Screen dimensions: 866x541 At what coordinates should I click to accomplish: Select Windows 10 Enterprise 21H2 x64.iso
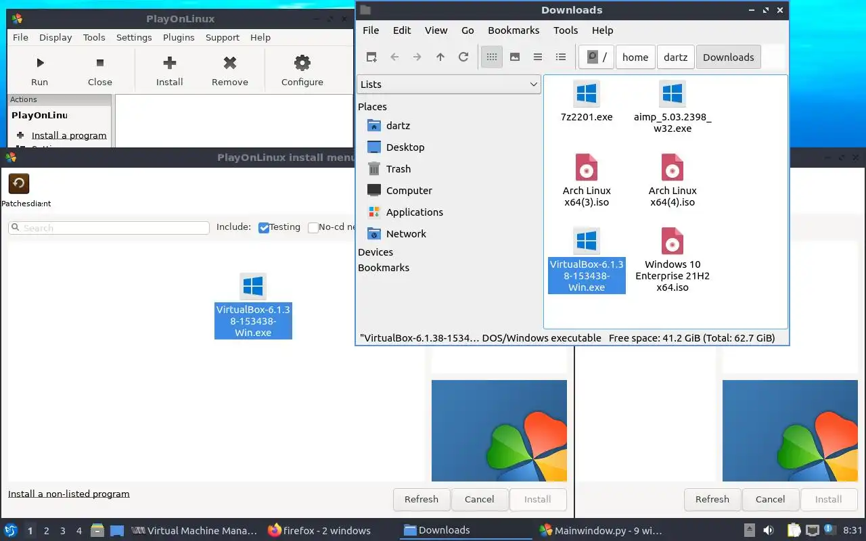pos(673,260)
